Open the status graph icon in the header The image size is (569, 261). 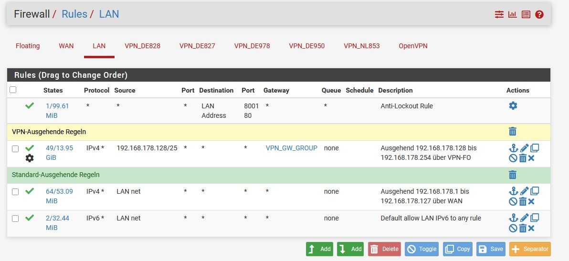(512, 14)
